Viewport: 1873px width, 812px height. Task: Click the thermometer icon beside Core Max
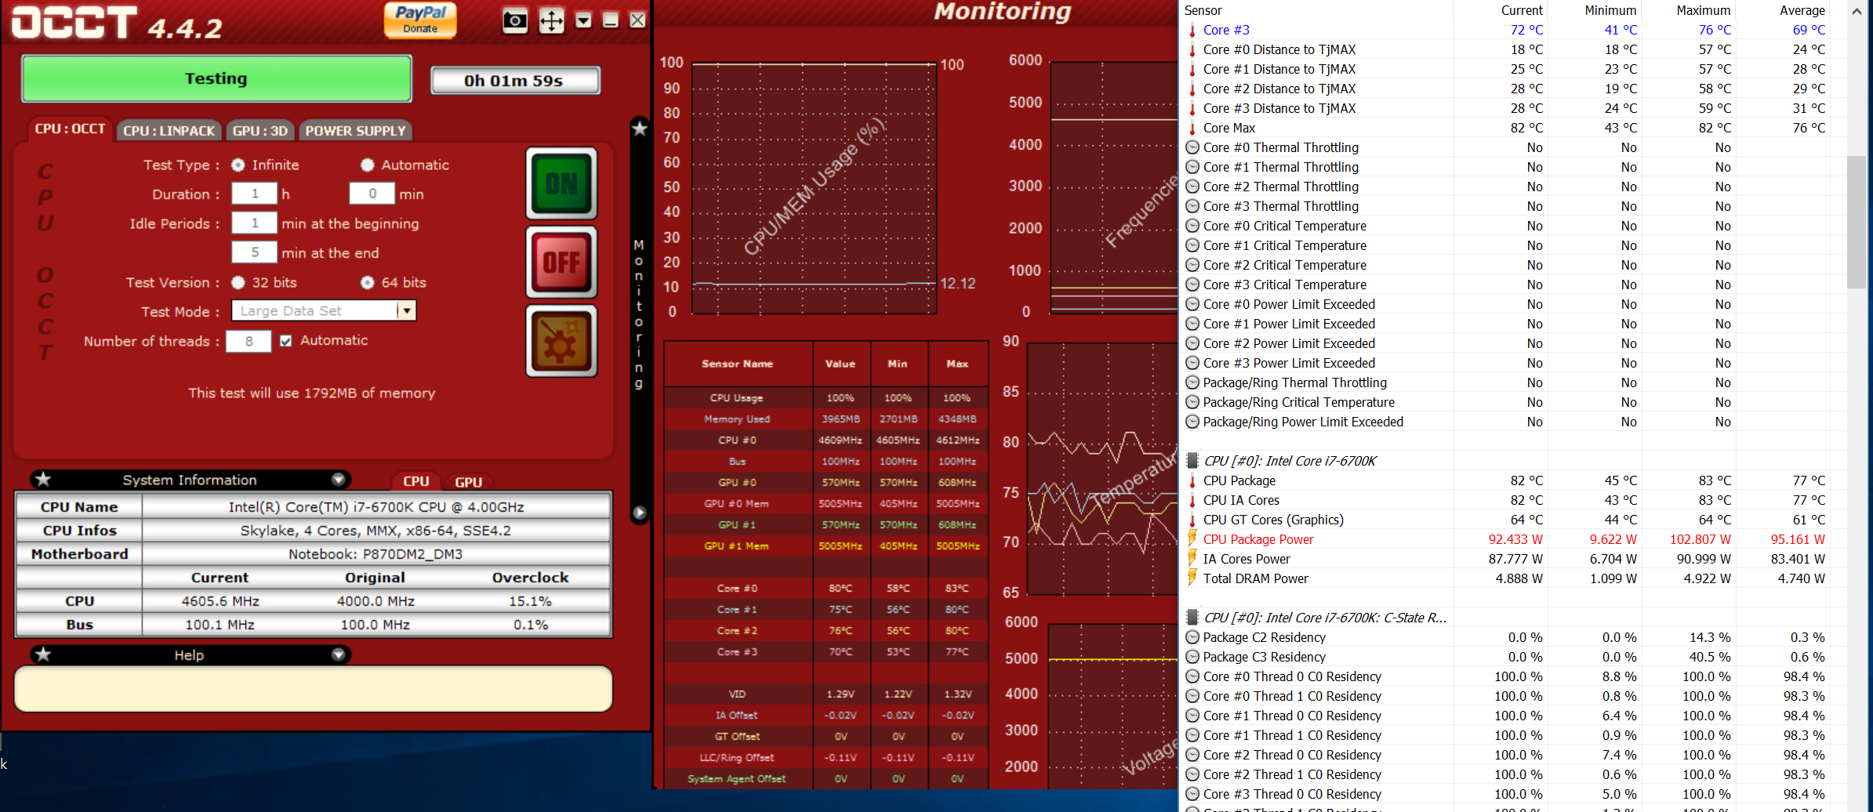[1192, 128]
